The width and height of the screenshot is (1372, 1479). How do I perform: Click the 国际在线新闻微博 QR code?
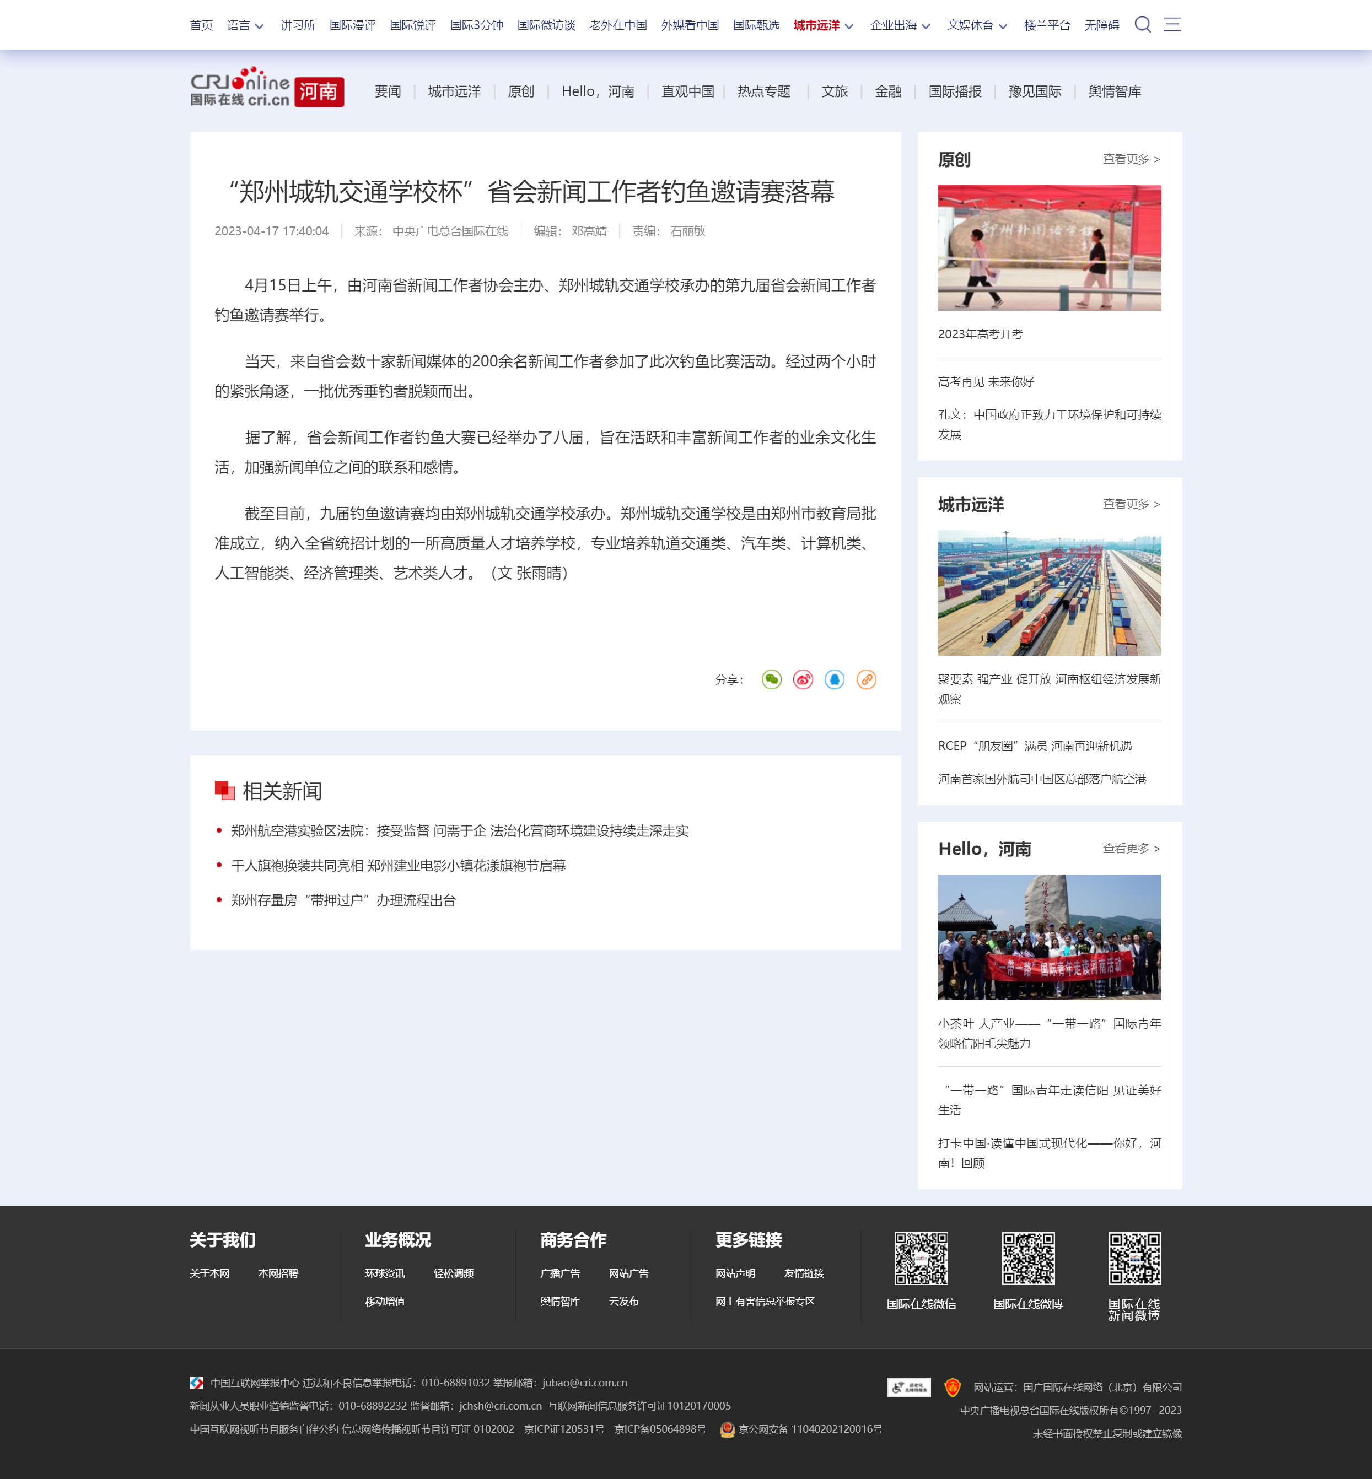click(x=1134, y=1259)
